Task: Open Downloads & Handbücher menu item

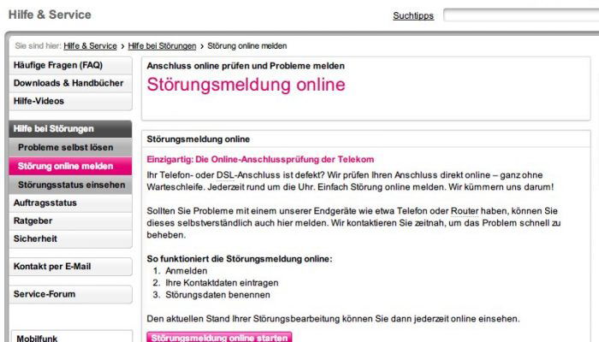Action: coord(71,83)
